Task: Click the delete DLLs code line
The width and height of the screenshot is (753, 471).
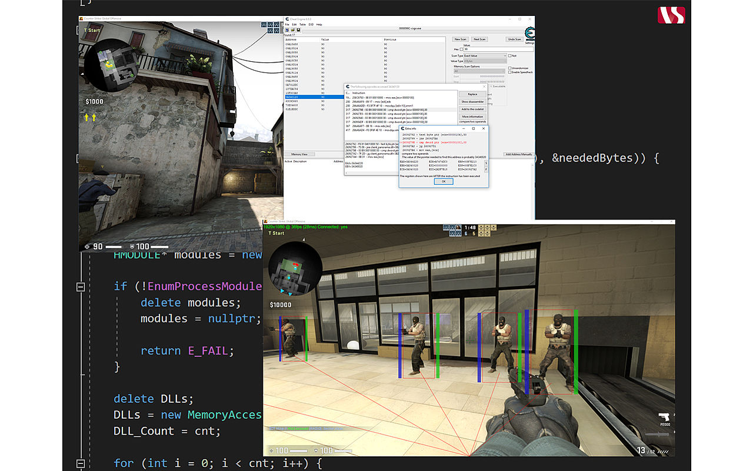Action: click(154, 399)
